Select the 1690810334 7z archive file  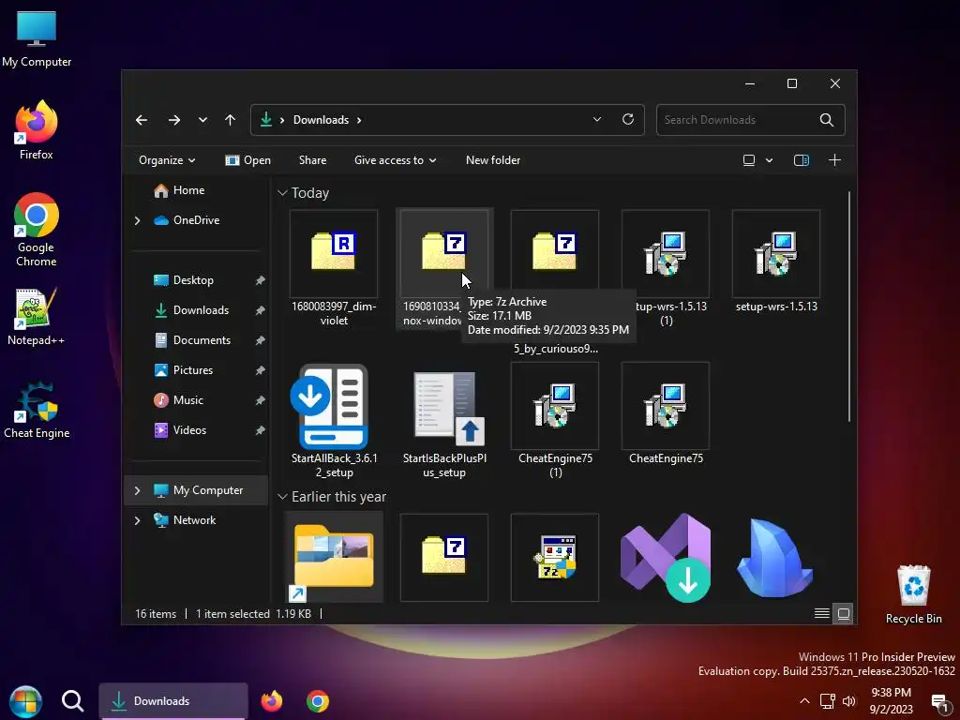tap(443, 268)
